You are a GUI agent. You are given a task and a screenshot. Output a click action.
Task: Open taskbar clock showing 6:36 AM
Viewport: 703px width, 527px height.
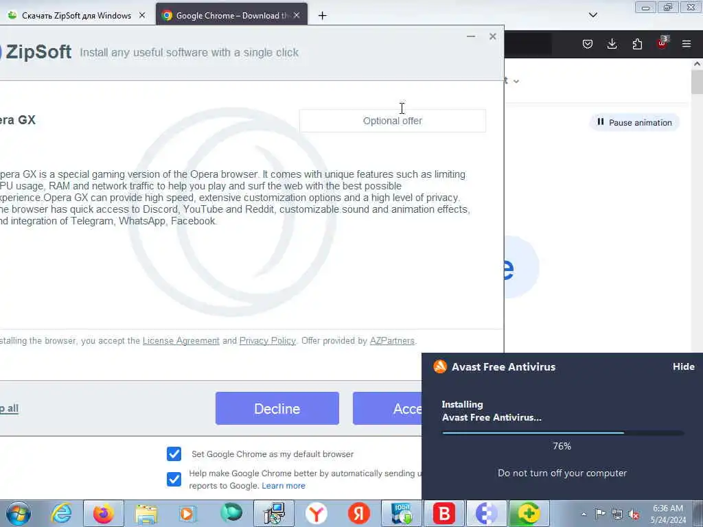(x=668, y=514)
